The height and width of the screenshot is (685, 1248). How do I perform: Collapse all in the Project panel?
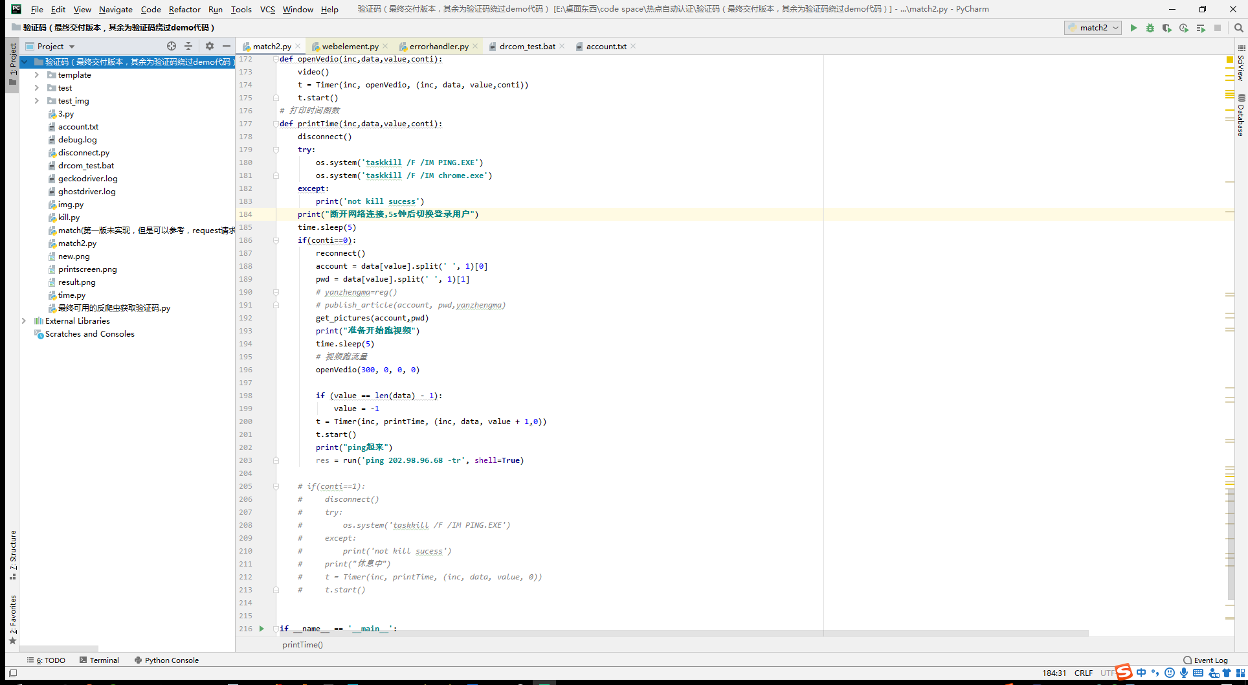[188, 46]
